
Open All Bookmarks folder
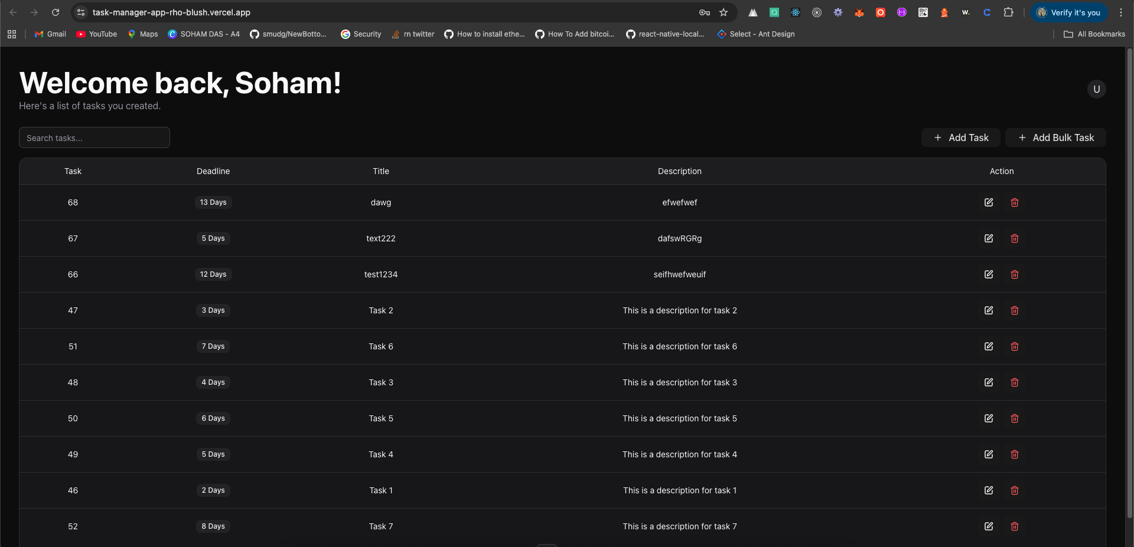coord(1094,34)
